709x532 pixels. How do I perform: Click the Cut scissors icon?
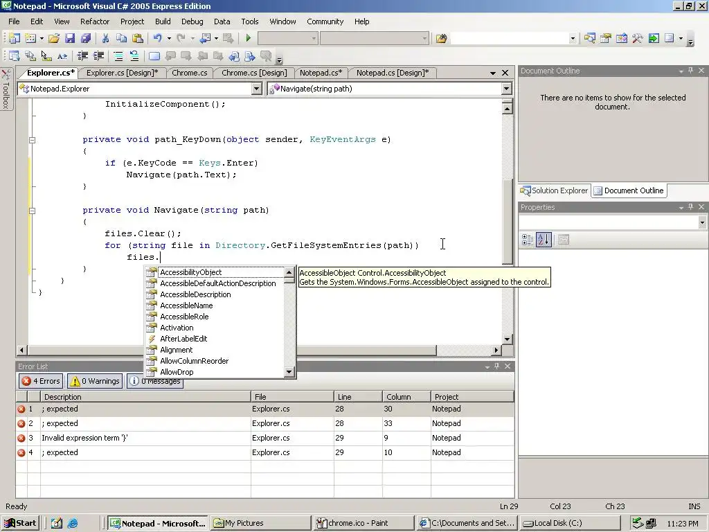[x=105, y=39]
